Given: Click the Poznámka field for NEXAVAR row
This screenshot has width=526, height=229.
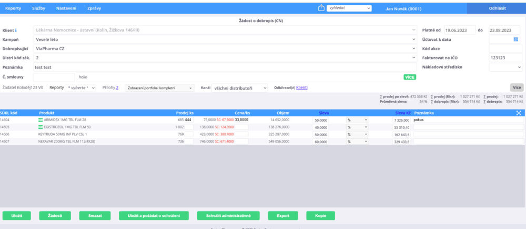Looking at the screenshot, I should [468, 141].
